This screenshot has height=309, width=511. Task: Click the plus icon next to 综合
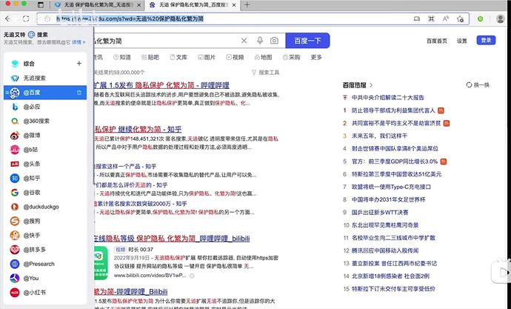79,64
